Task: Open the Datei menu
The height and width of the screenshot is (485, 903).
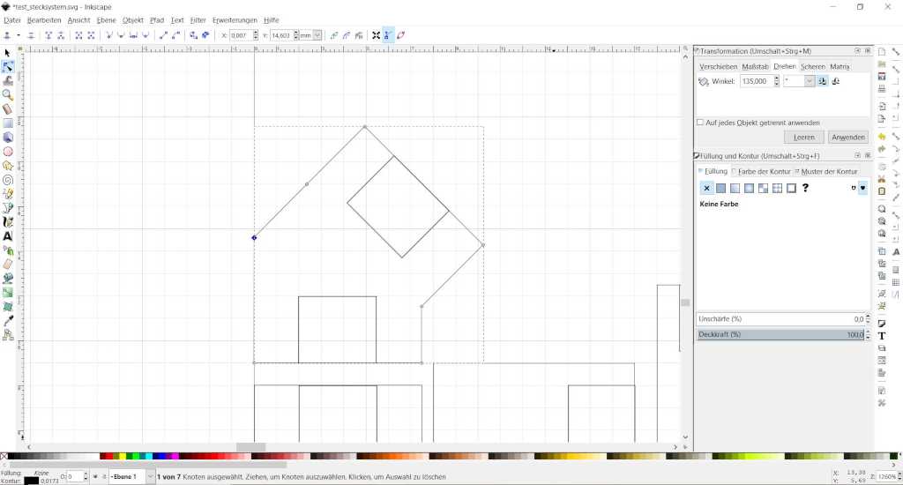Action: [12, 20]
